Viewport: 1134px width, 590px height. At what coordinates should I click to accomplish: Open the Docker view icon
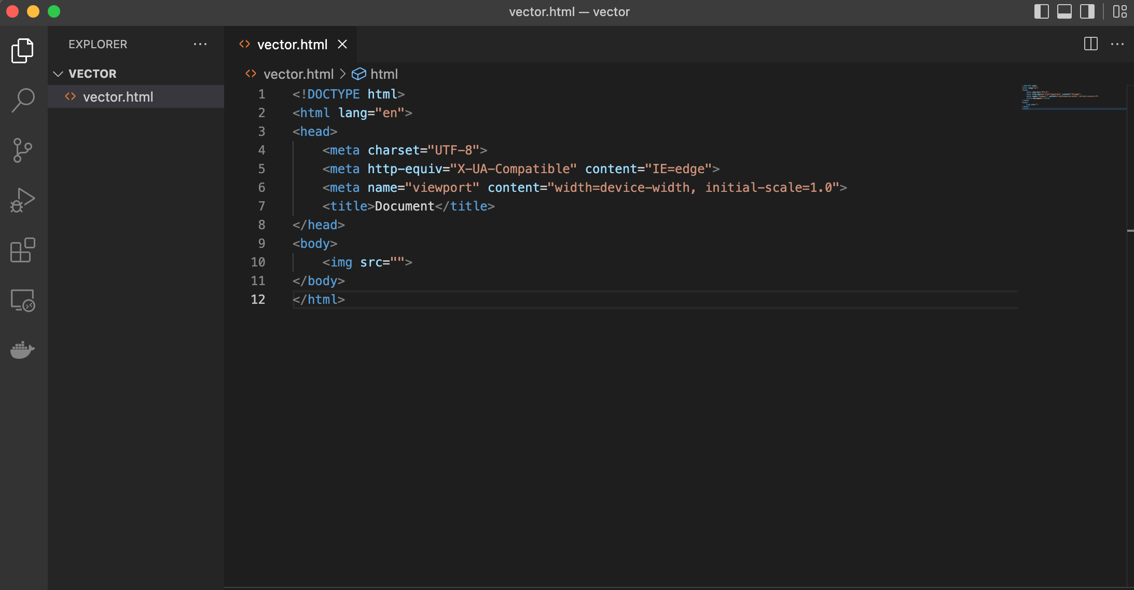pos(22,350)
